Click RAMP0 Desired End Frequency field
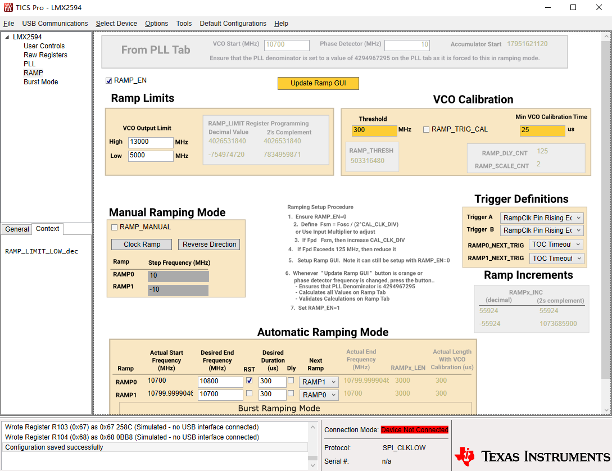 point(220,382)
